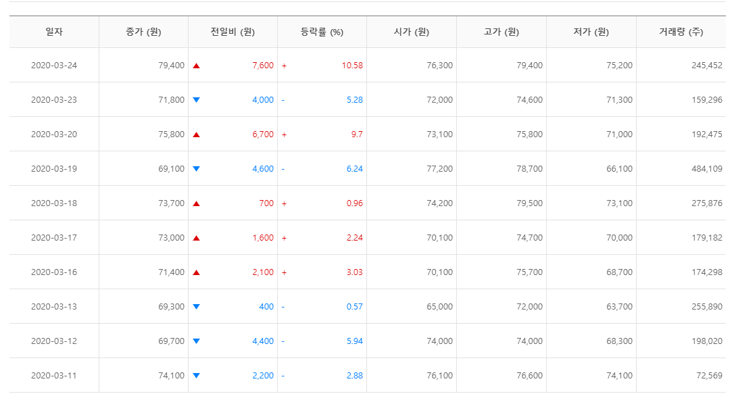Click the 저가 (원) column header

click(591, 32)
